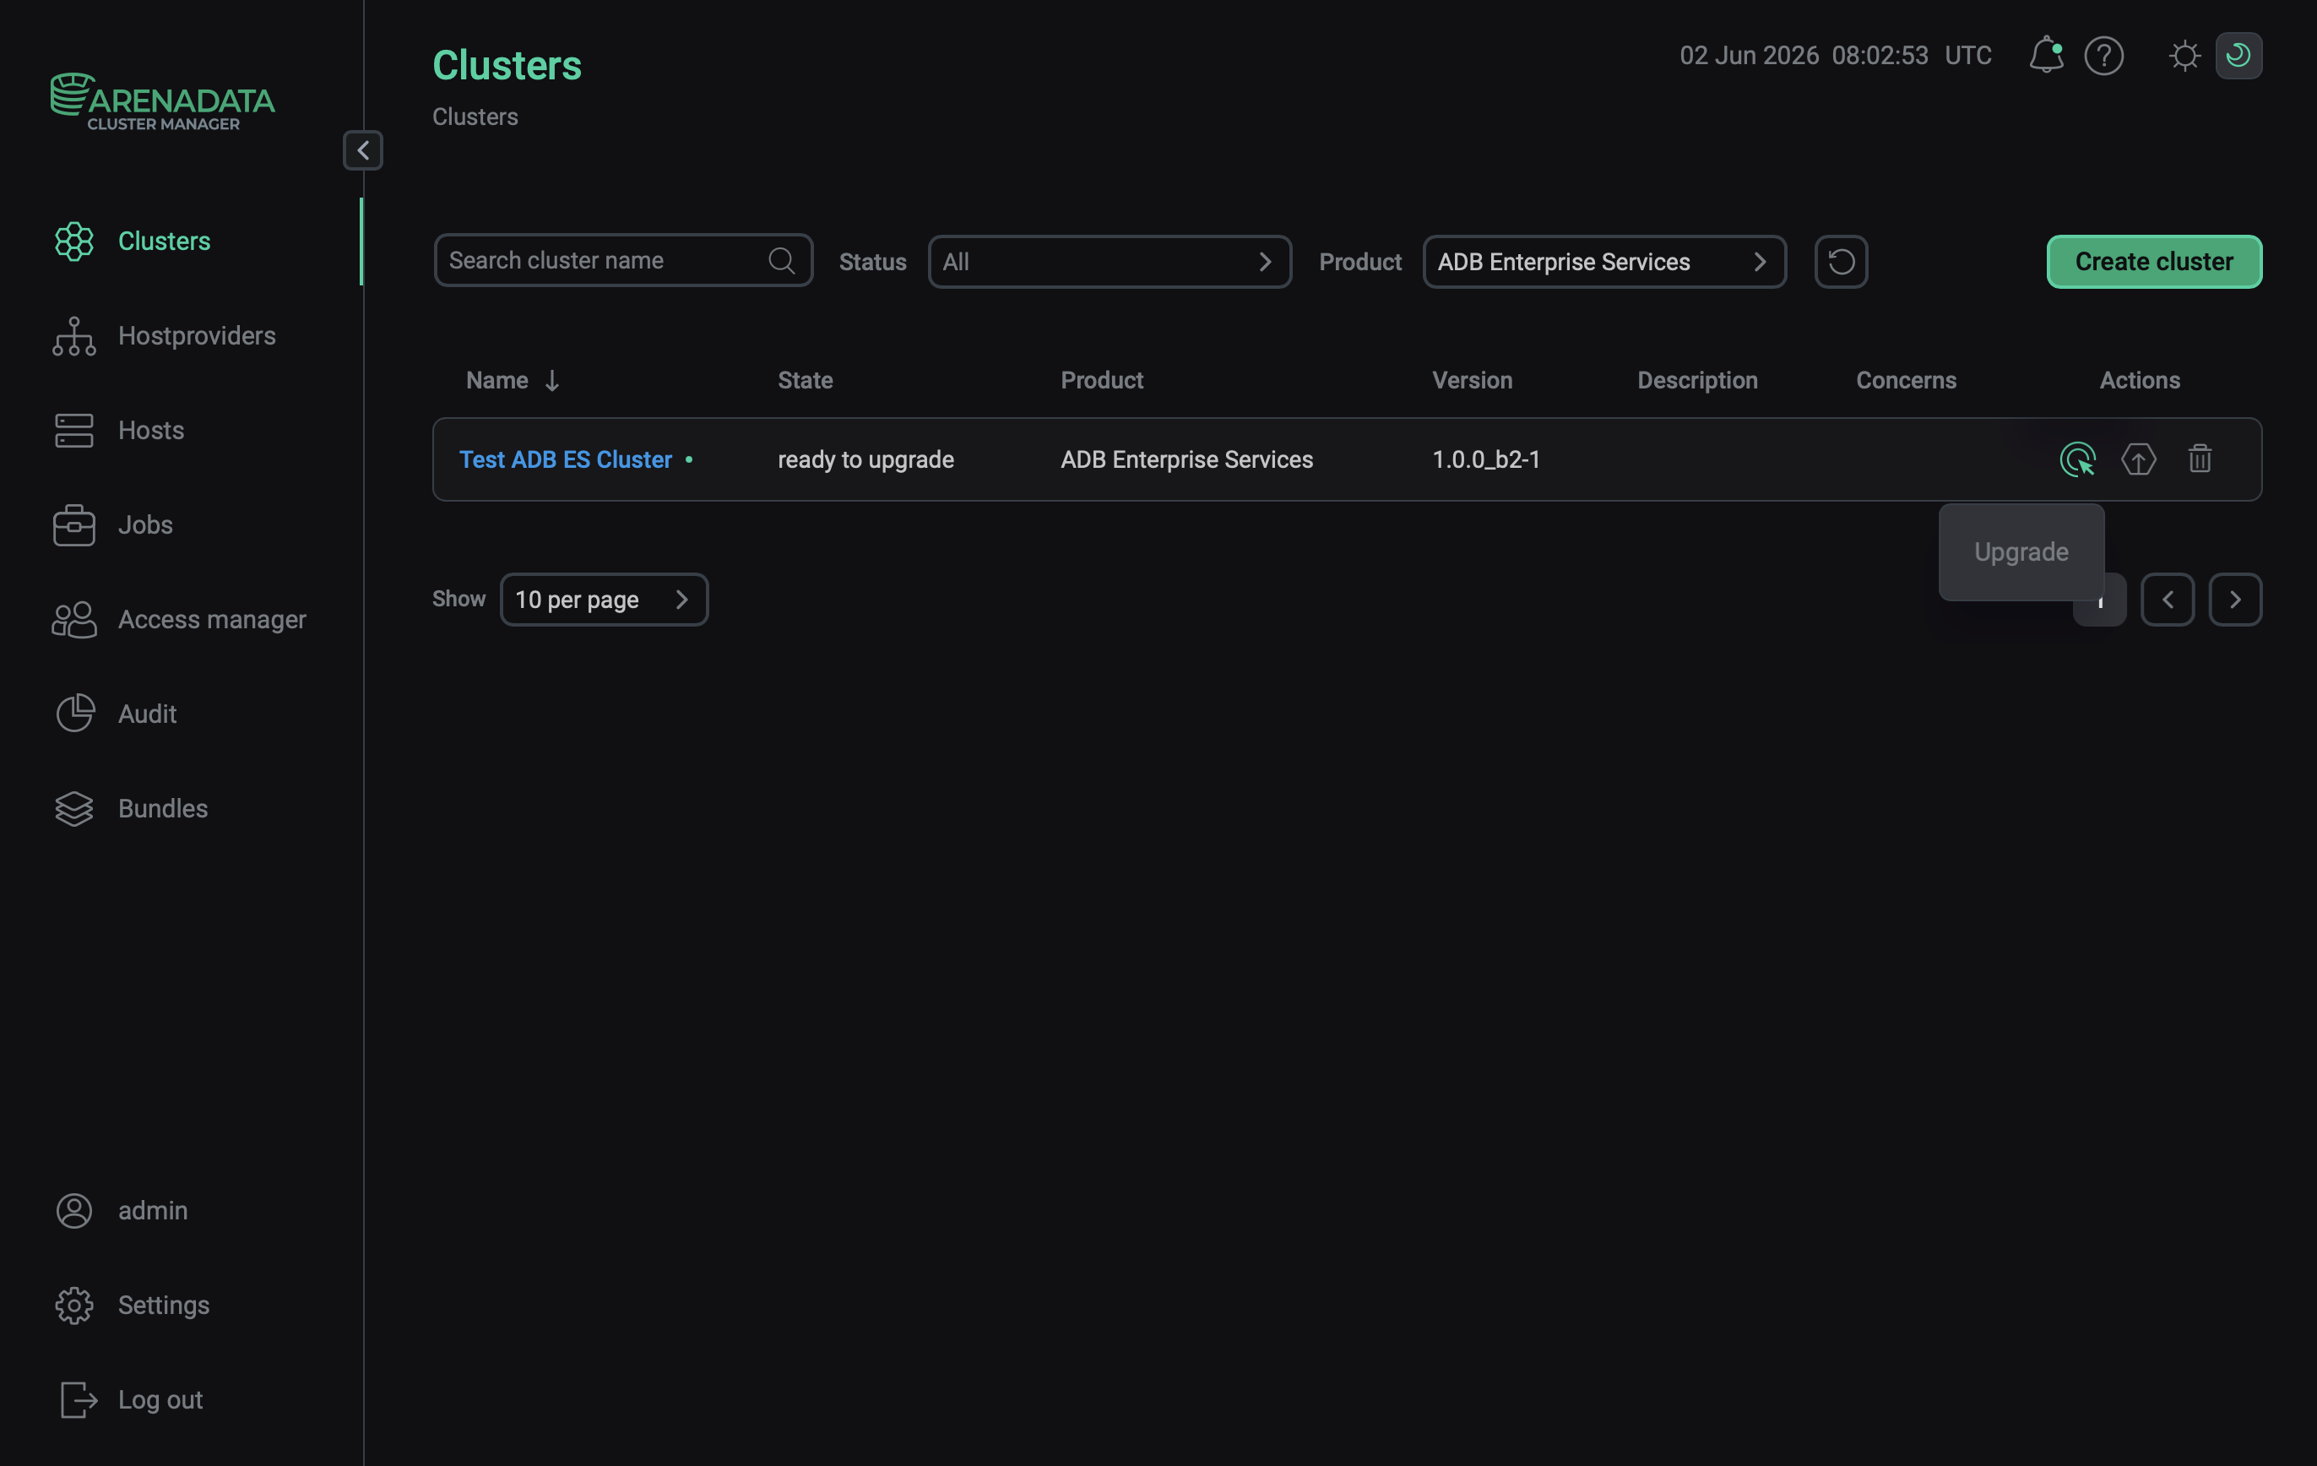
Task: Open Settings from sidebar
Action: coord(164,1305)
